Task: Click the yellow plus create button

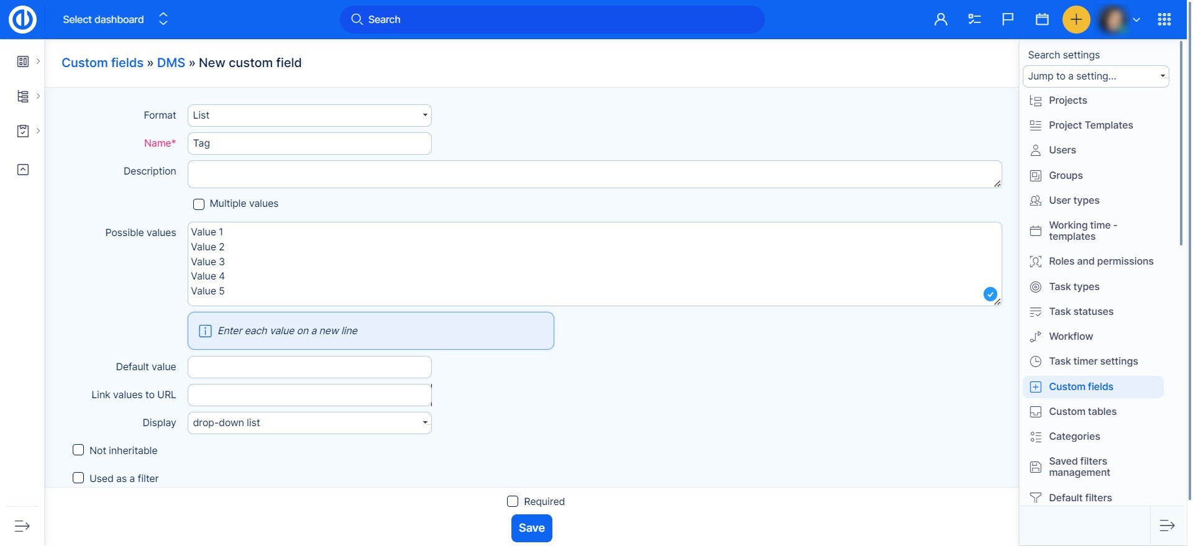Action: (x=1076, y=20)
